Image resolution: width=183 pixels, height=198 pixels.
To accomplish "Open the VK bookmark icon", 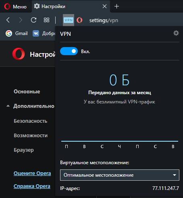I will point(36,33).
